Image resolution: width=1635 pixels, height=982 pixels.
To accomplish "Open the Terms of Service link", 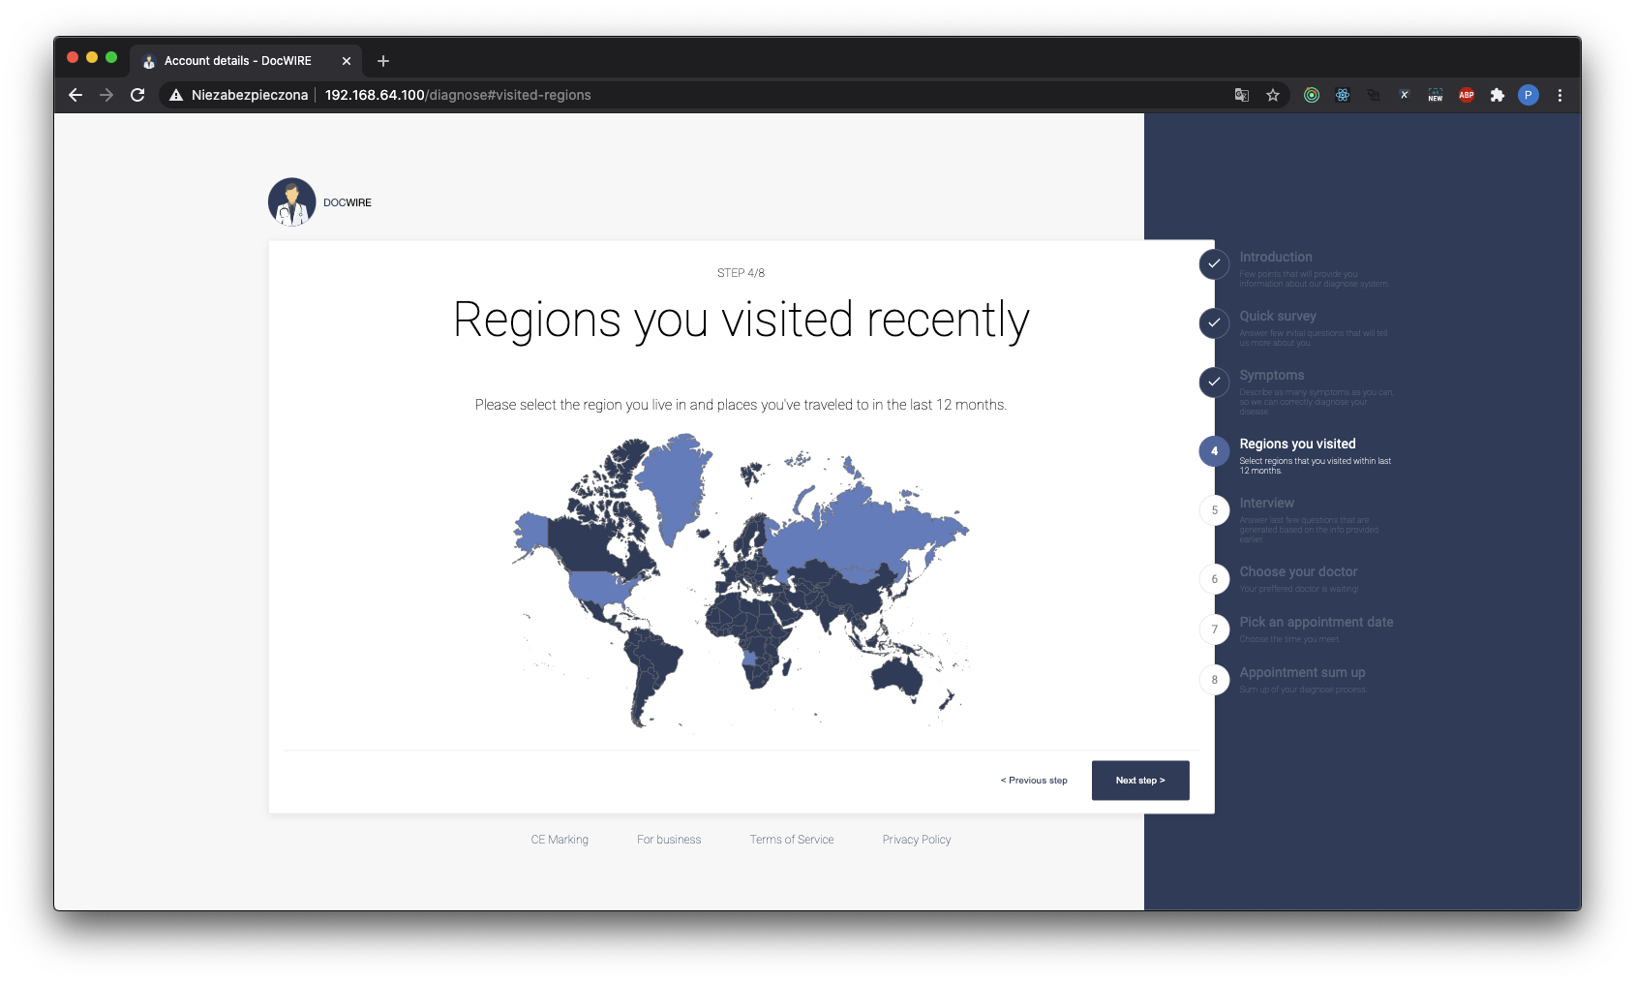I will (792, 840).
